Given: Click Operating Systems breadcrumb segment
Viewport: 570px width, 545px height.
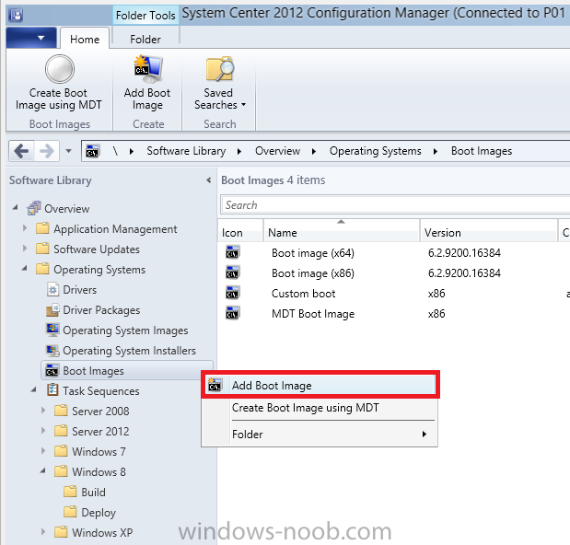Looking at the screenshot, I should [x=375, y=151].
